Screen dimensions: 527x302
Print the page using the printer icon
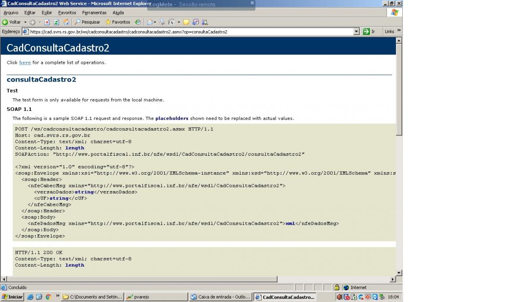click(162, 22)
